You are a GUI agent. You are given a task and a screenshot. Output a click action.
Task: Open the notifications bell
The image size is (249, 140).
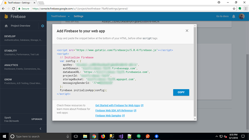point(234,16)
